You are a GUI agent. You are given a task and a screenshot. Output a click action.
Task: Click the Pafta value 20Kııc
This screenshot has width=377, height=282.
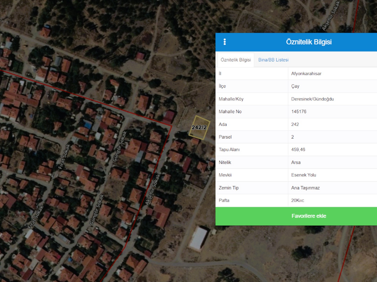298,200
